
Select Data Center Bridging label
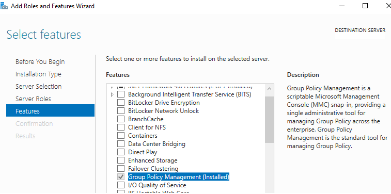(157, 144)
